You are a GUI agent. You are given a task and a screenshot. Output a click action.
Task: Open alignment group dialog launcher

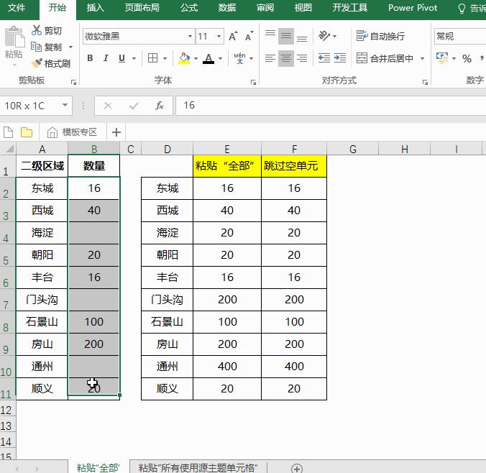coord(425,82)
